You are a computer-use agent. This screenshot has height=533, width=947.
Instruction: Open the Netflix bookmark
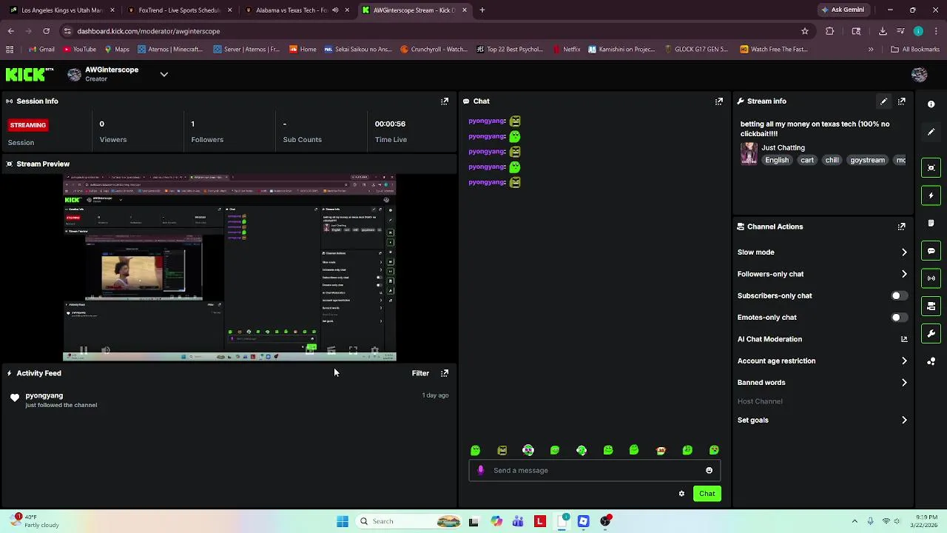coord(567,50)
